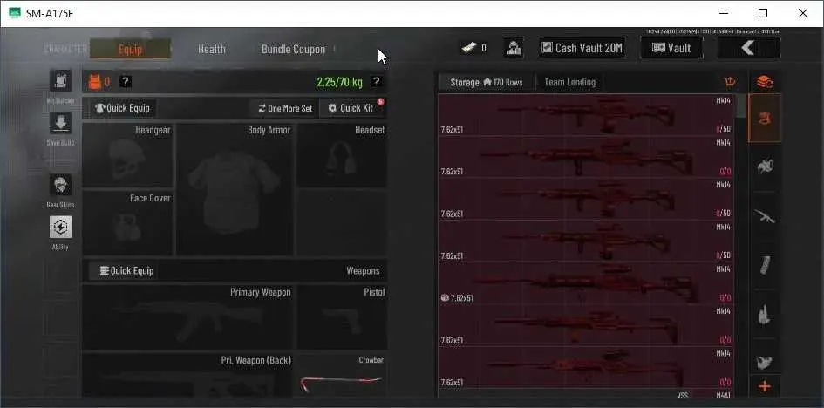Click the SM-A175F window title icon
The width and height of the screenshot is (824, 408).
pos(15,13)
